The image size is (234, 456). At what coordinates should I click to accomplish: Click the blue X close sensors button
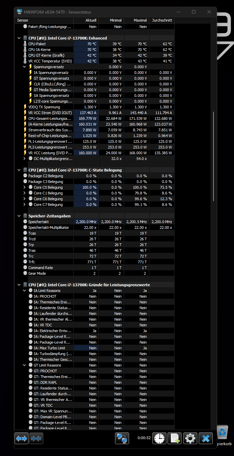[206, 438]
